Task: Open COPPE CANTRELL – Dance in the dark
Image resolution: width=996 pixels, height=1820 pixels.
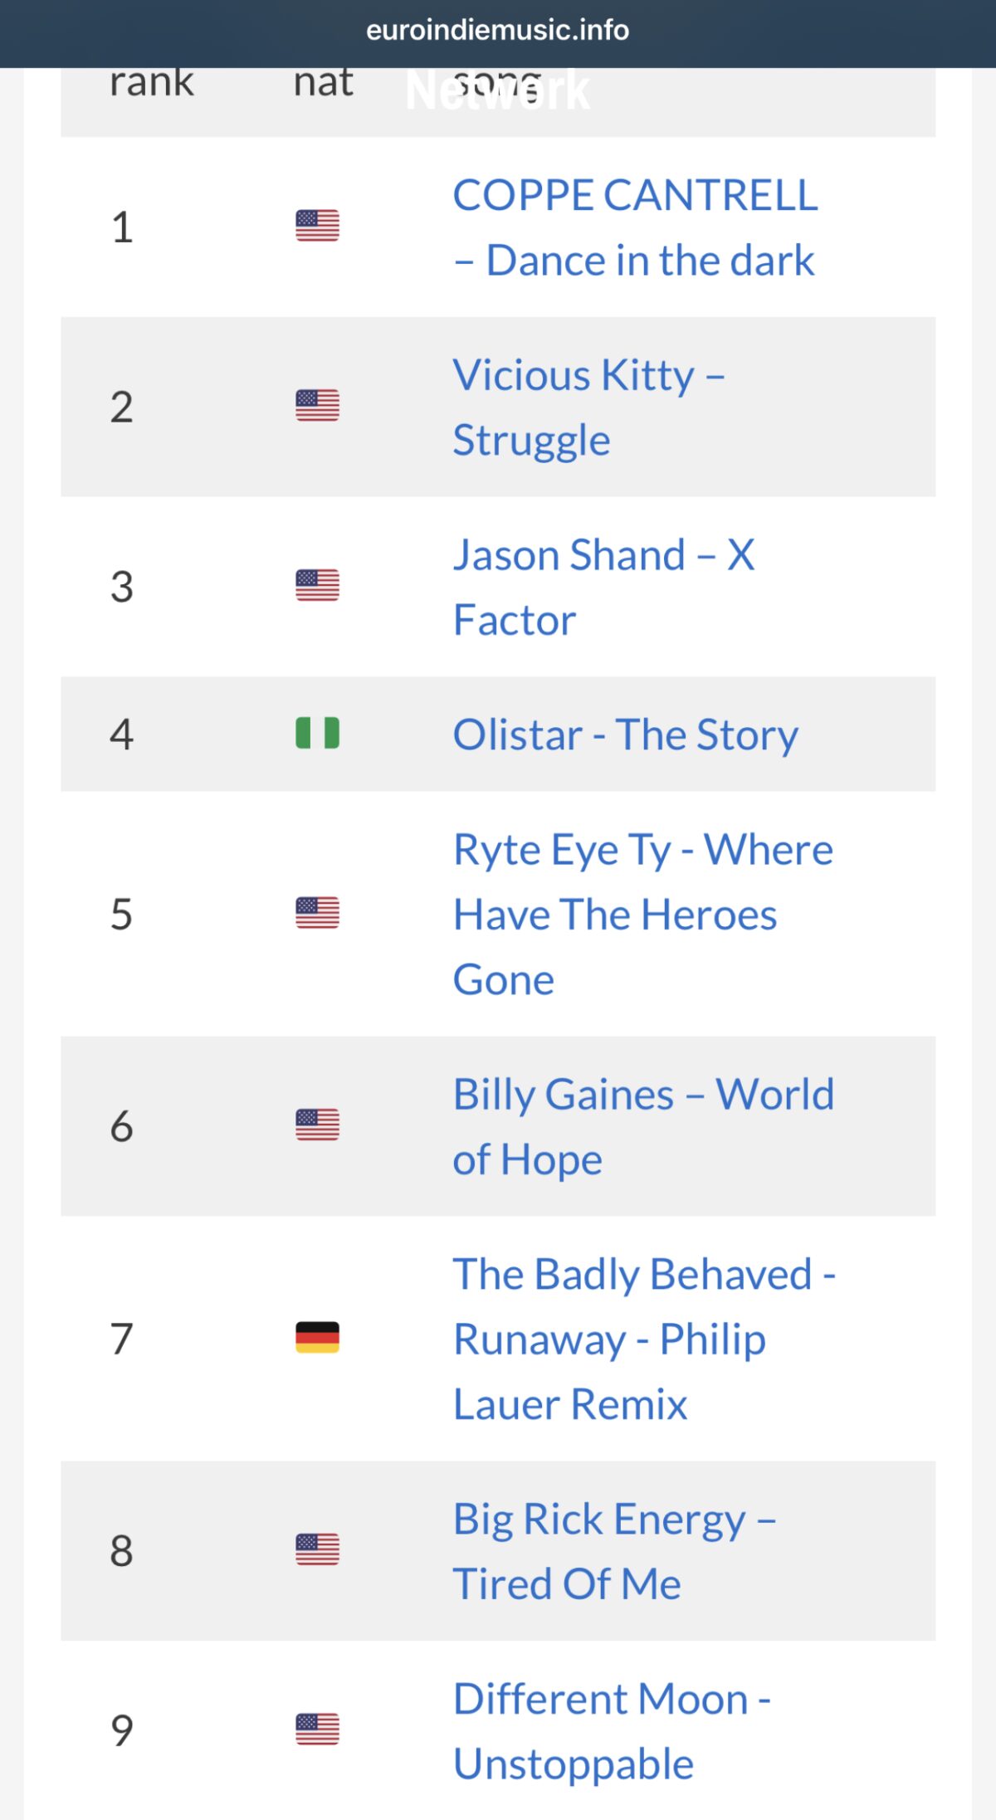Action: click(x=635, y=227)
